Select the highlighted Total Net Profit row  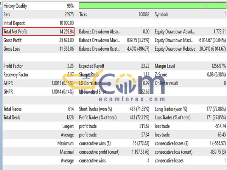(x=38, y=32)
